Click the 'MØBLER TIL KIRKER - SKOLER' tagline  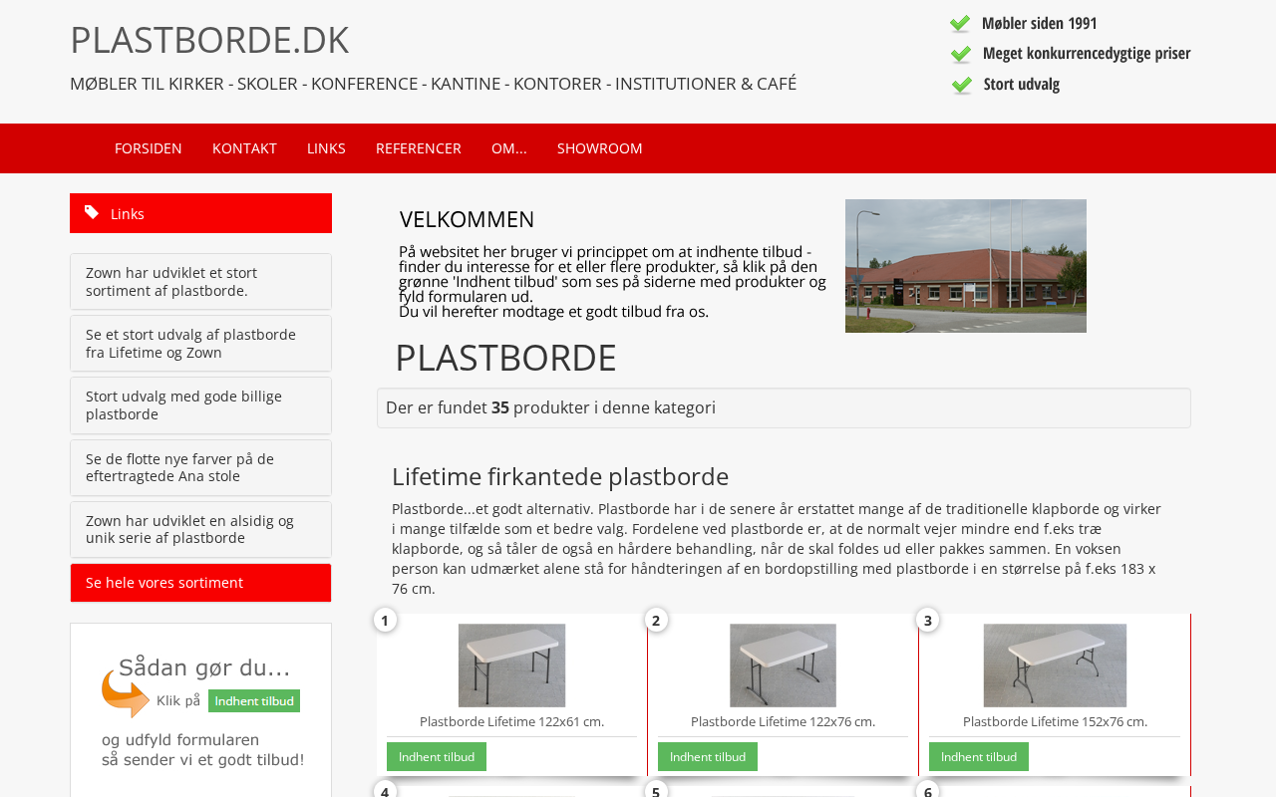(x=433, y=84)
